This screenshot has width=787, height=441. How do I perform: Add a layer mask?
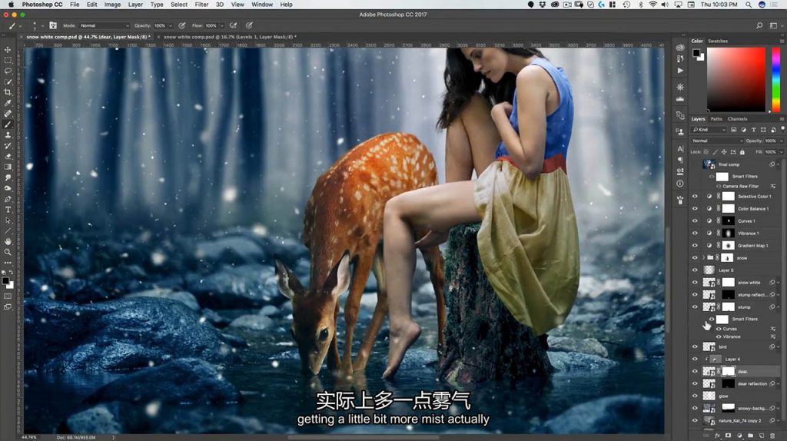[729, 436]
